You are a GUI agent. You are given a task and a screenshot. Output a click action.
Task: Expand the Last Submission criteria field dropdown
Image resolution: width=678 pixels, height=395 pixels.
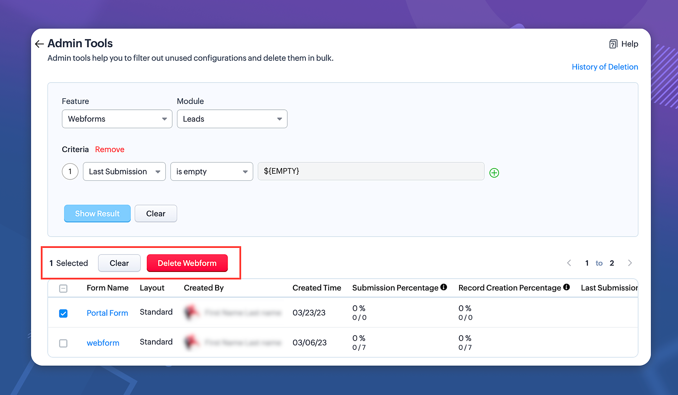coord(124,172)
